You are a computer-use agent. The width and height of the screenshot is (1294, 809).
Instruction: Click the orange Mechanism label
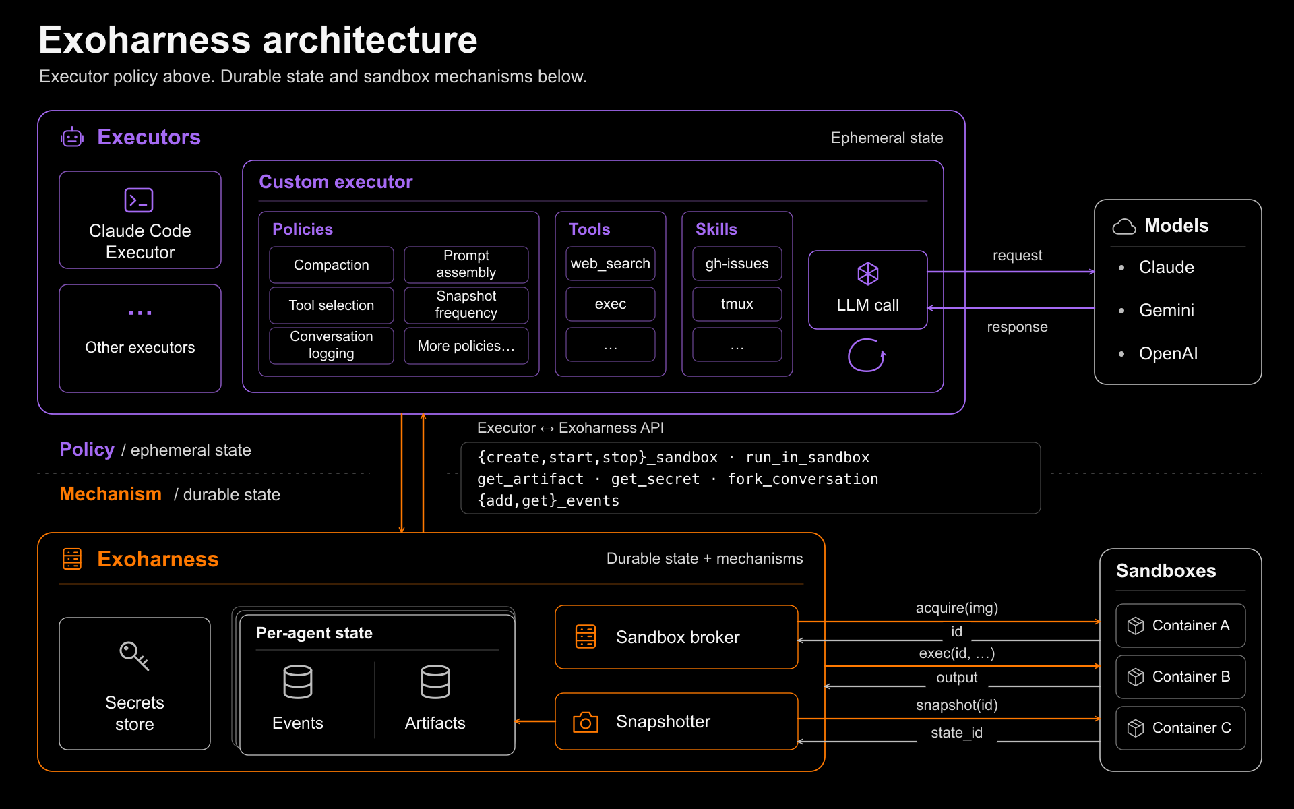[111, 494]
